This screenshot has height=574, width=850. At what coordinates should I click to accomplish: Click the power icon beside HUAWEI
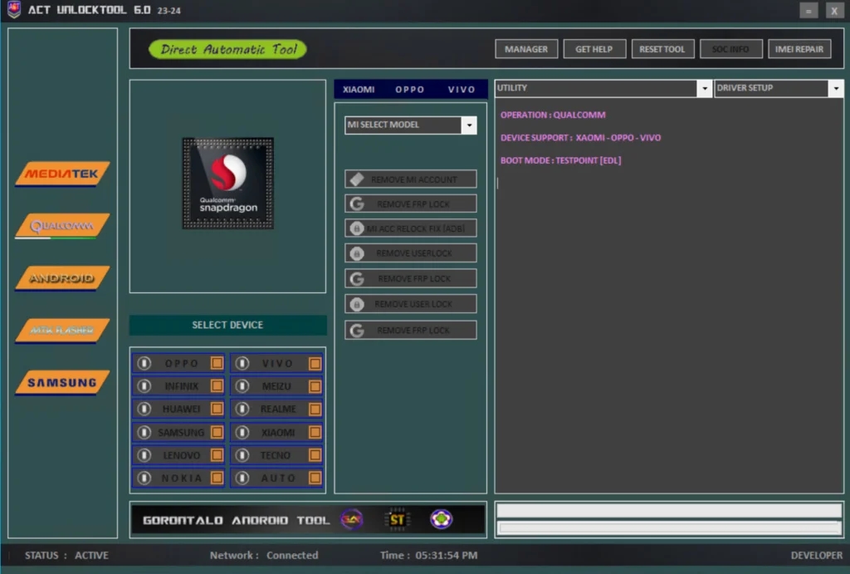tap(144, 409)
